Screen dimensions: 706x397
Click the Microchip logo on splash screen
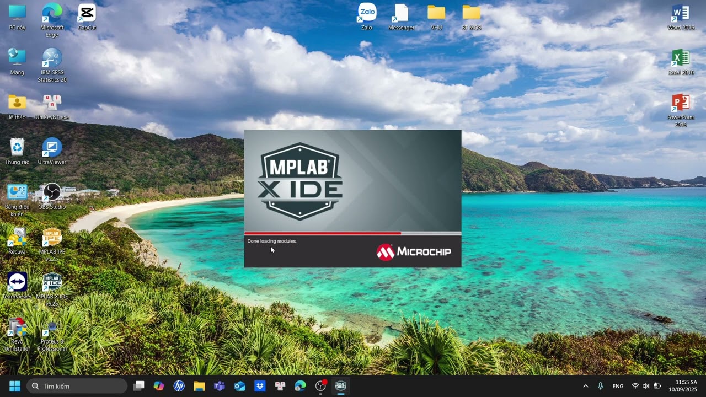point(414,252)
